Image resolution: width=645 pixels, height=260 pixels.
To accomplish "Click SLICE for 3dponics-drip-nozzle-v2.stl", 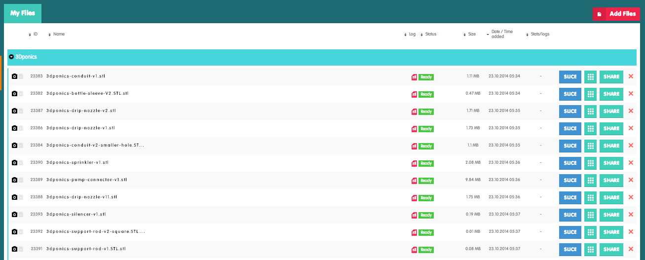I will point(570,111).
